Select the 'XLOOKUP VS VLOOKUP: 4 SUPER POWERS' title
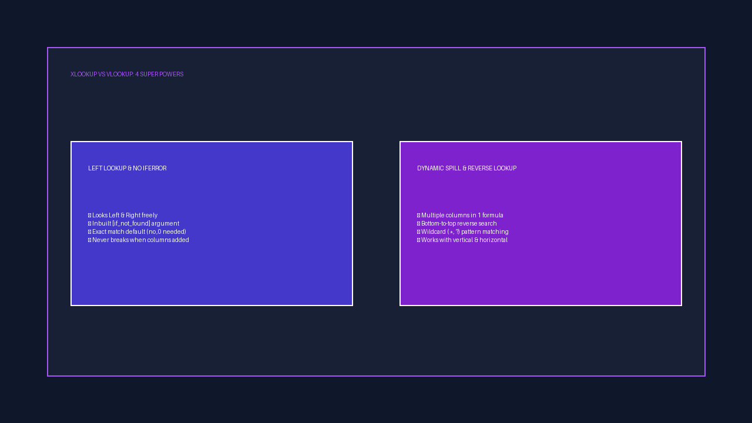This screenshot has height=423, width=752. (x=127, y=75)
